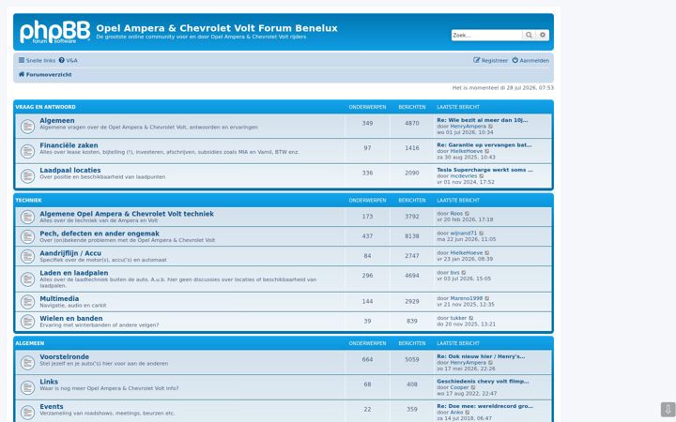Open advanced search gear icon

(543, 36)
